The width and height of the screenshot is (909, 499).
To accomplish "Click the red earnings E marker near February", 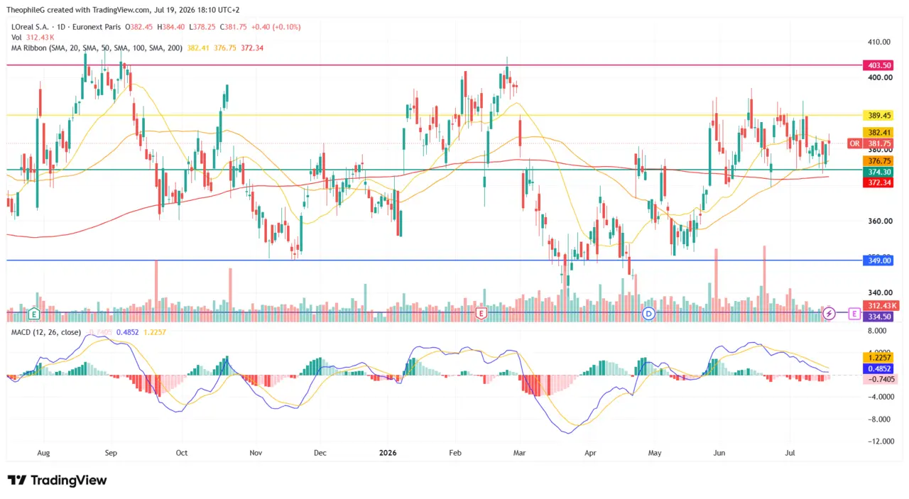I will pyautogui.click(x=481, y=313).
